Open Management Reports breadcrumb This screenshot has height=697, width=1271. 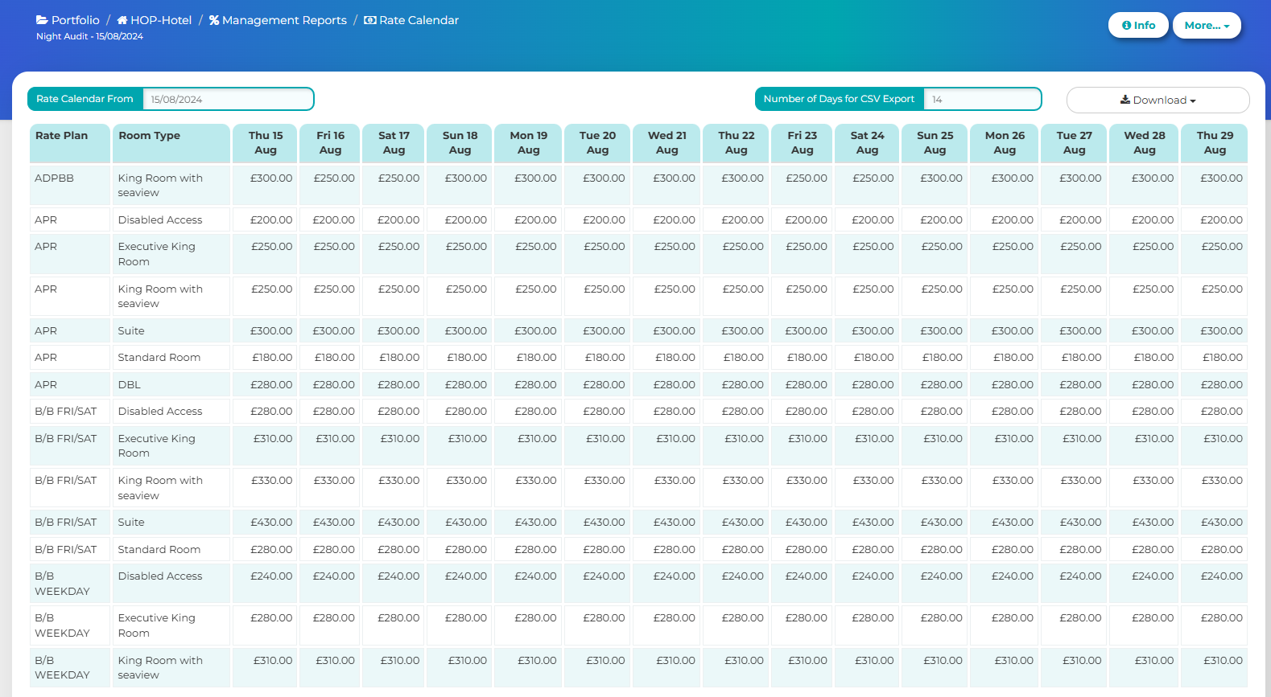tap(278, 20)
